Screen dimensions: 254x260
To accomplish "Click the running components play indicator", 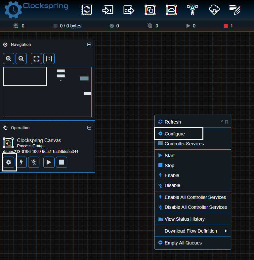I will click(188, 26).
